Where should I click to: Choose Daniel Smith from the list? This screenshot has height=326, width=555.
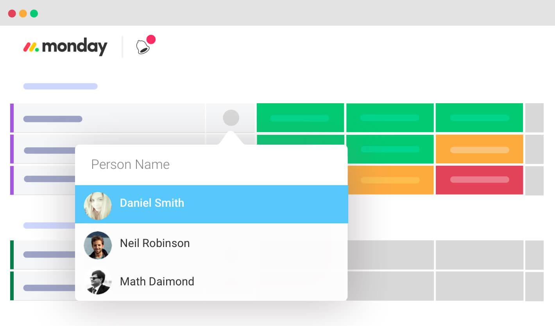(x=211, y=204)
